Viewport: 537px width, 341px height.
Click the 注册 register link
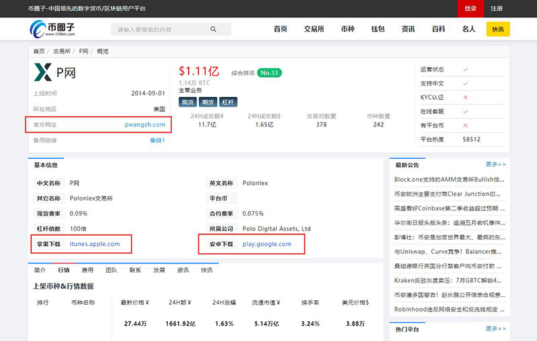click(497, 9)
